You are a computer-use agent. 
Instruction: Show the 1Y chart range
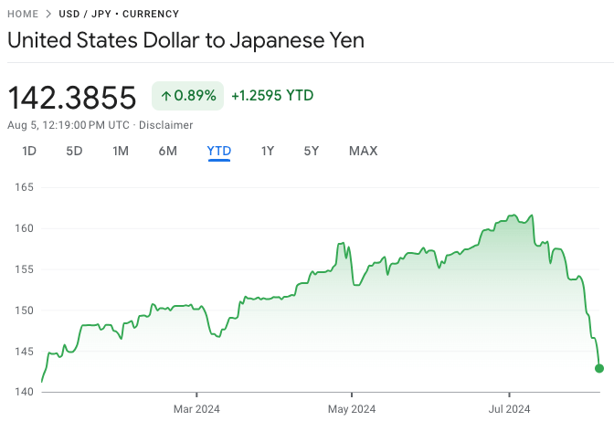[267, 151]
